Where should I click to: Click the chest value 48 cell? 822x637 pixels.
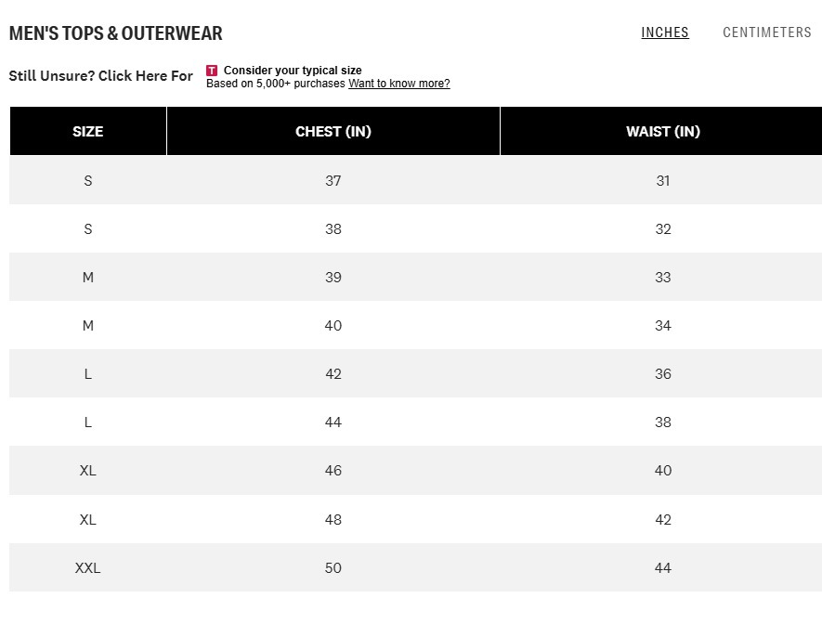[x=333, y=519]
